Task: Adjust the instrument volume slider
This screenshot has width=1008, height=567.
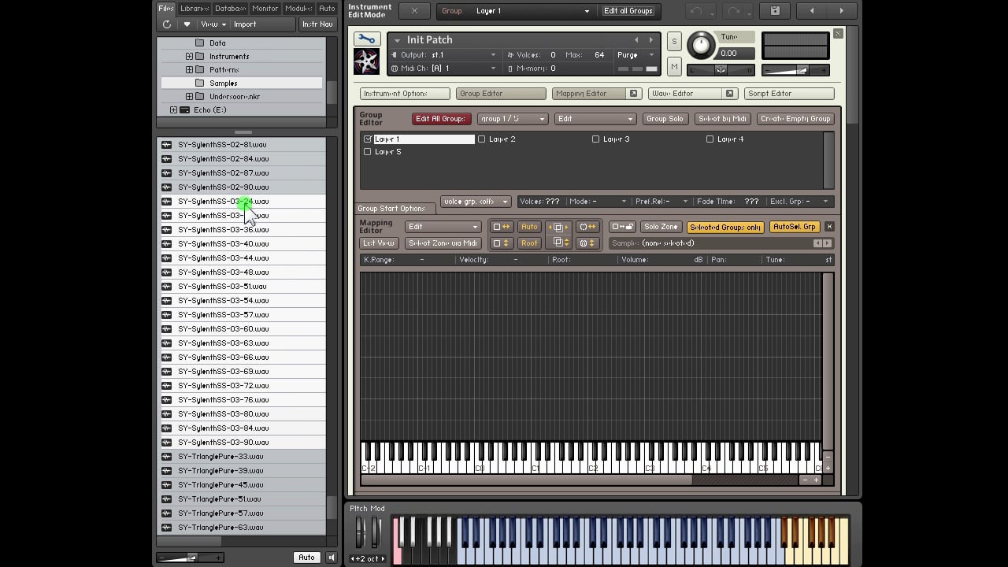Action: tap(795, 70)
